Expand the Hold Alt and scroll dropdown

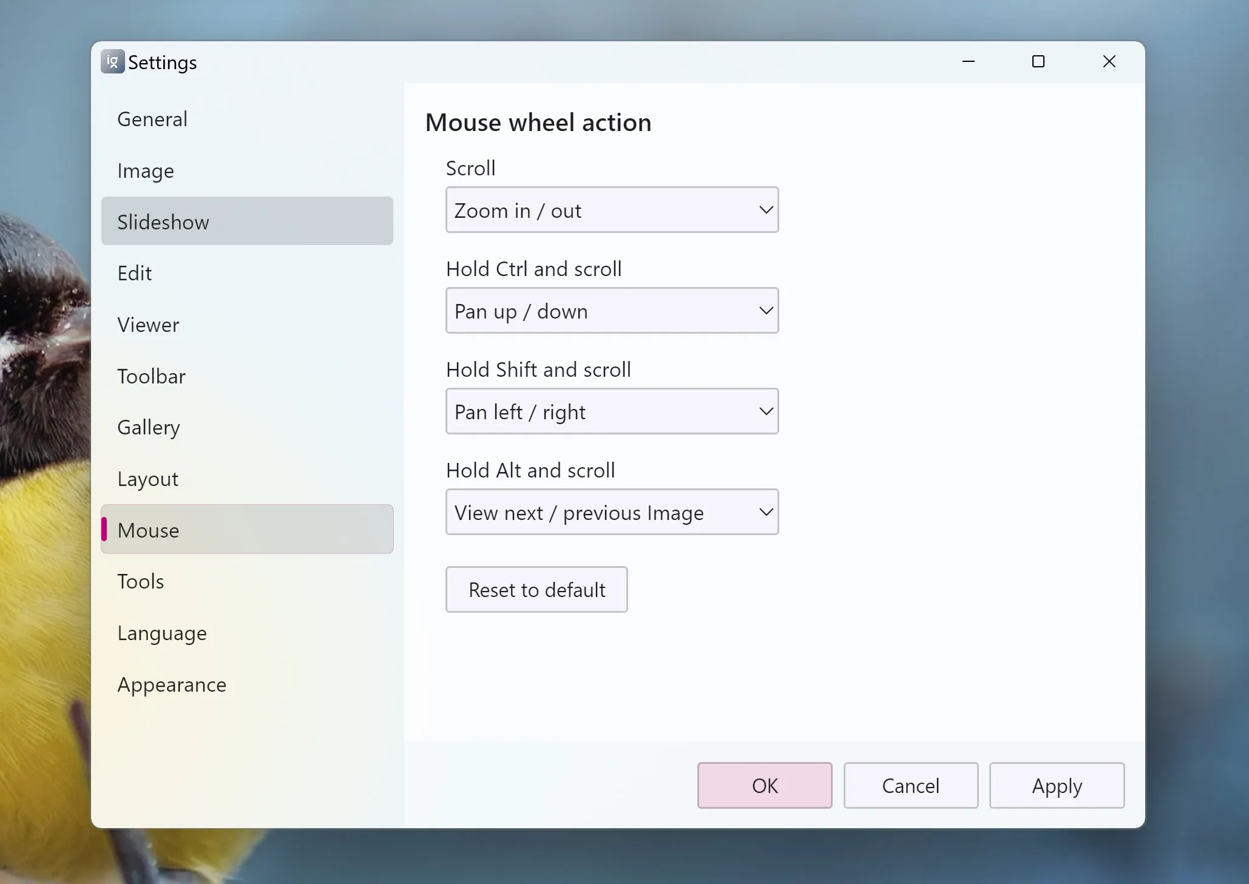(612, 512)
